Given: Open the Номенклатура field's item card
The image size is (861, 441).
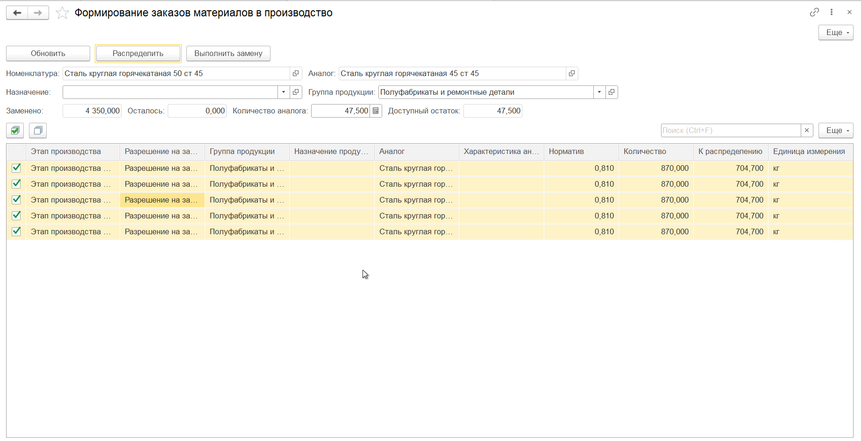Looking at the screenshot, I should pos(296,73).
